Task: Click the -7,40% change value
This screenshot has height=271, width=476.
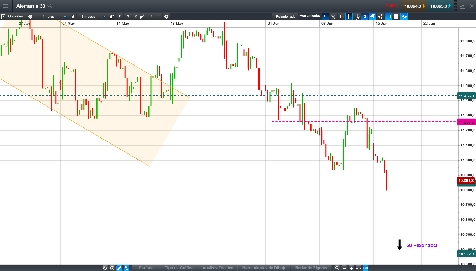Action: coord(391,6)
